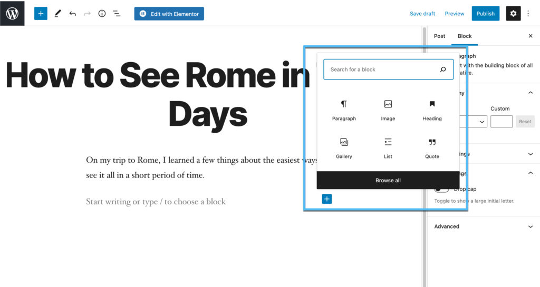Click the Undo arrow icon
The height and width of the screenshot is (287, 540).
click(73, 14)
